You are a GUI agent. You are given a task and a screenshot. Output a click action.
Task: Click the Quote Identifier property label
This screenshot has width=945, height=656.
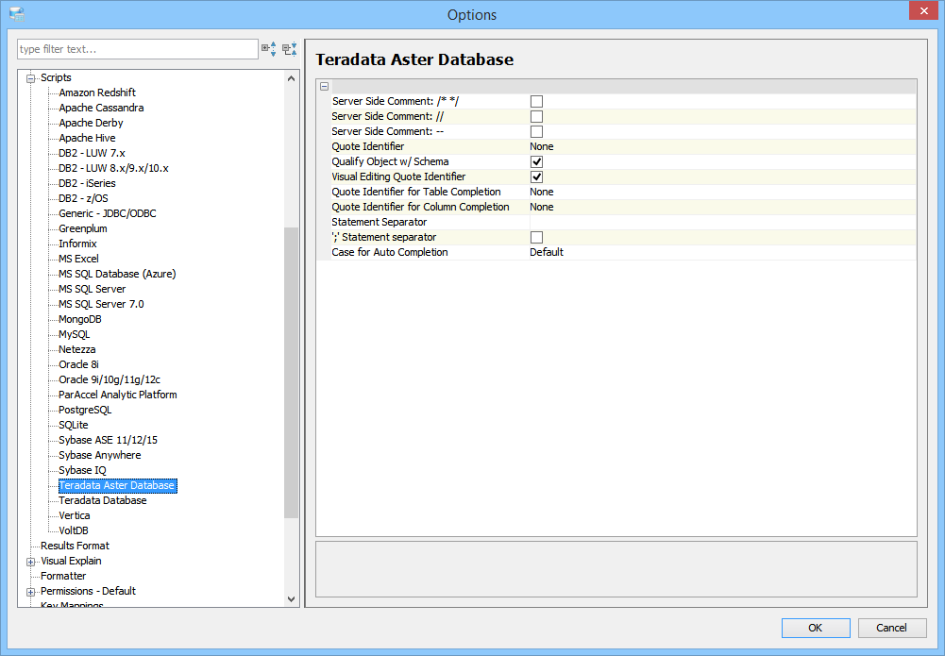coord(367,146)
